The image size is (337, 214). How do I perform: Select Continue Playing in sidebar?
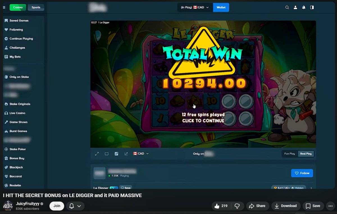tap(19, 39)
